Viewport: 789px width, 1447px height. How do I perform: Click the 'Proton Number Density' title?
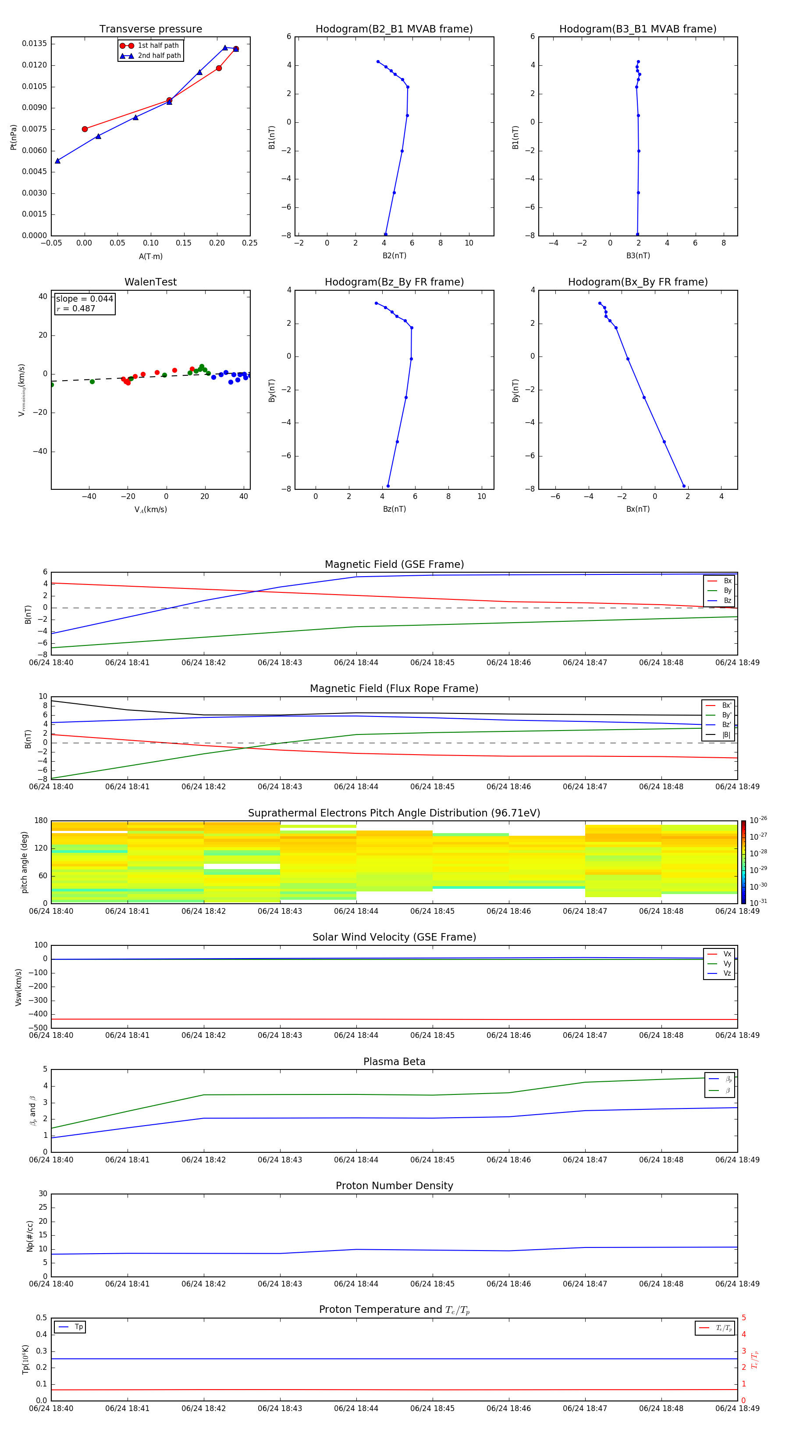394,1186
